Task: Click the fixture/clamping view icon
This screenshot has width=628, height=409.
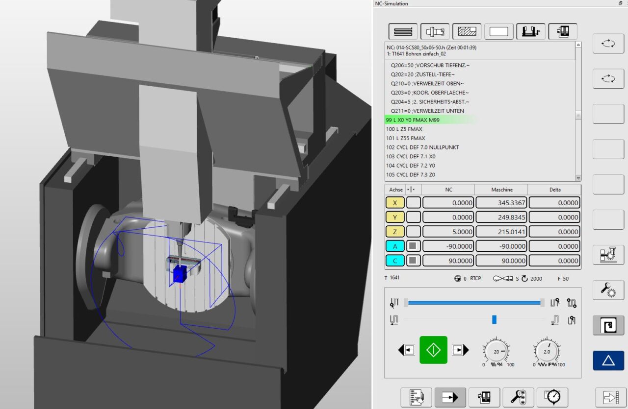Action: point(530,31)
